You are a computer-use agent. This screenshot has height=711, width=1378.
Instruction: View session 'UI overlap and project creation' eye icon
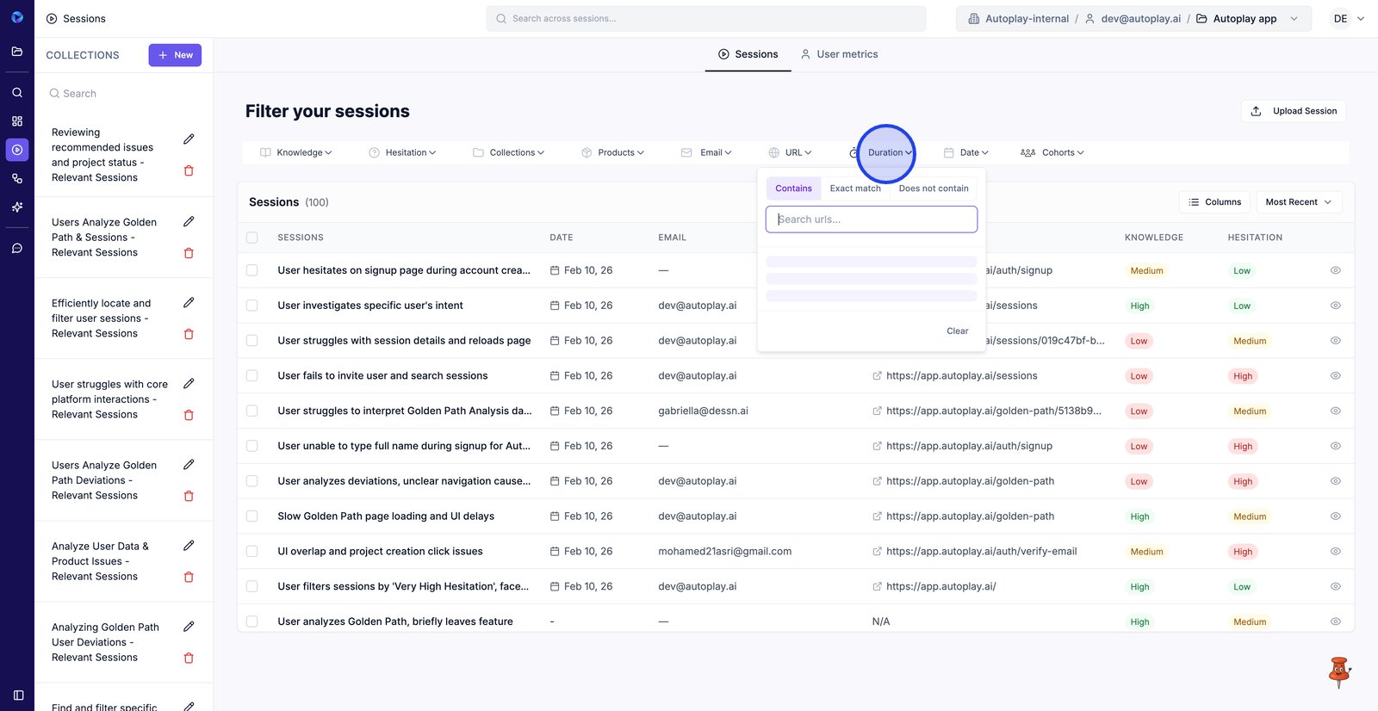coord(1335,552)
